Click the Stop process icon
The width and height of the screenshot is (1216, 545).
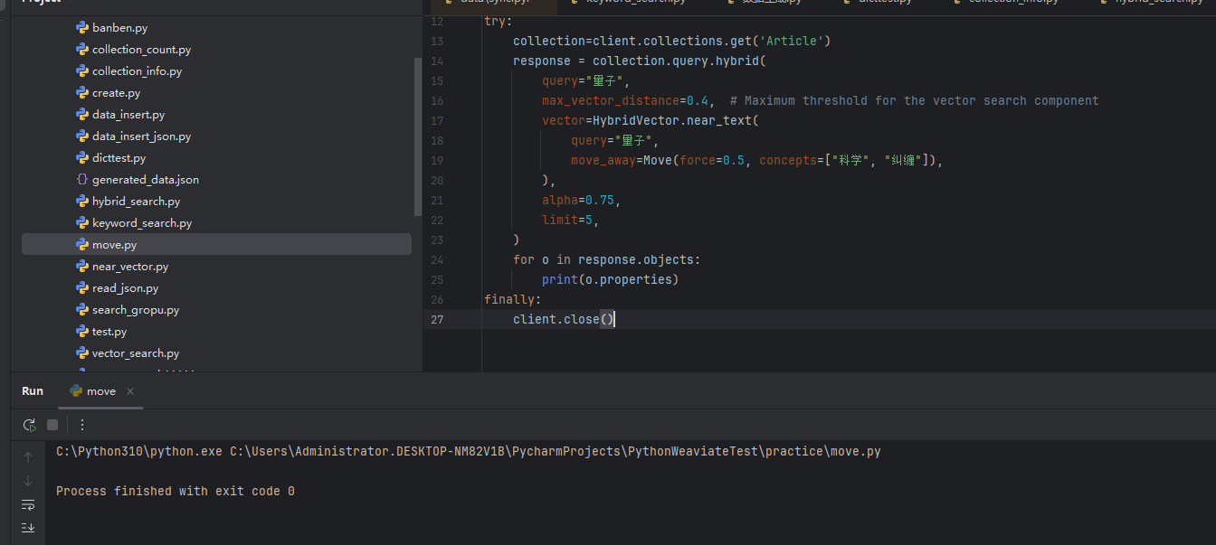click(x=52, y=425)
